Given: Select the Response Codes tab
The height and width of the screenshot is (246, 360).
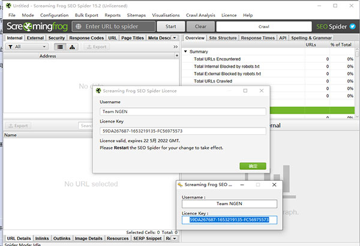Looking at the screenshot, I should click(86, 38).
